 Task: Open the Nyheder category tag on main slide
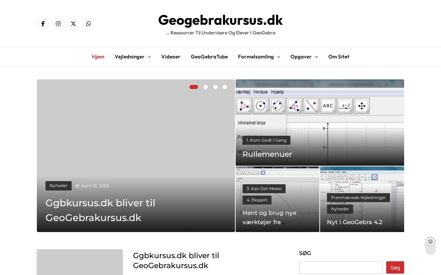[x=59, y=186]
